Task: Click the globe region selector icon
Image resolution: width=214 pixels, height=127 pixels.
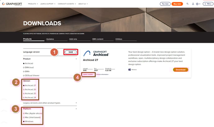Action: point(197,4)
